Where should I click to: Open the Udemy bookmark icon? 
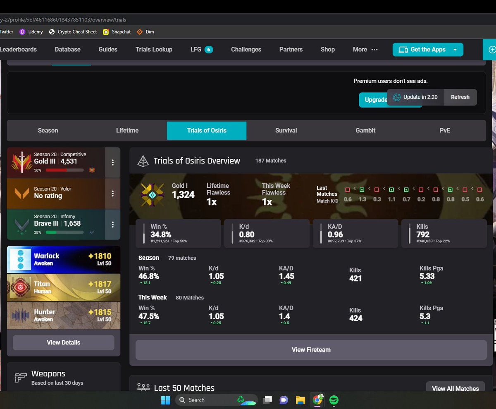point(22,32)
